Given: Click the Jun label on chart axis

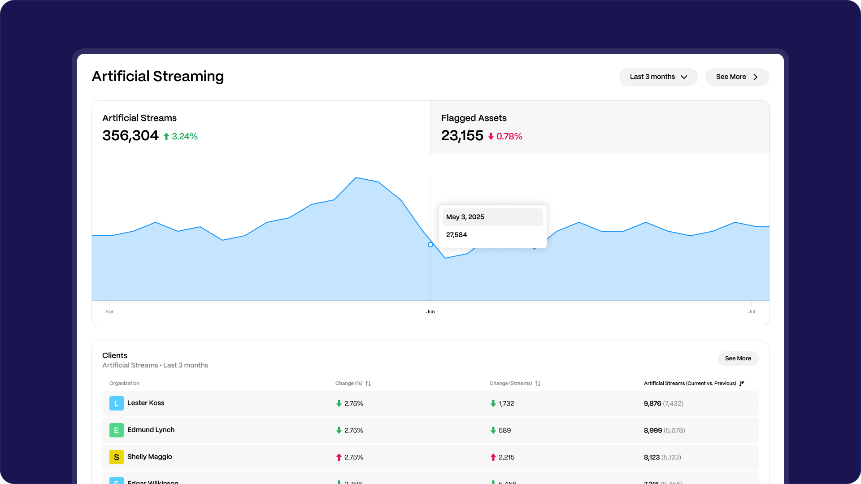Looking at the screenshot, I should click(430, 311).
